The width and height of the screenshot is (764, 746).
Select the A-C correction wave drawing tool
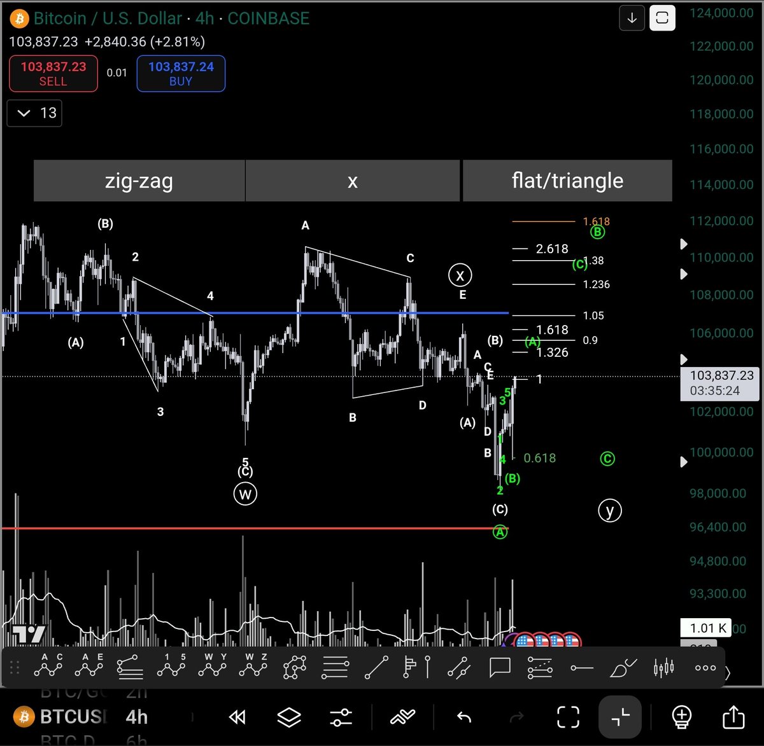coord(48,666)
